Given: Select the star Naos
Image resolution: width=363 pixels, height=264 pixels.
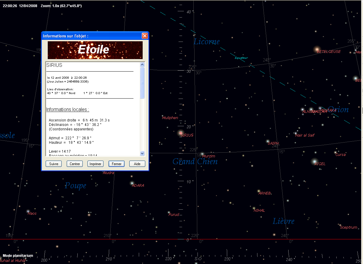Looking at the screenshot, I should 28,211.
